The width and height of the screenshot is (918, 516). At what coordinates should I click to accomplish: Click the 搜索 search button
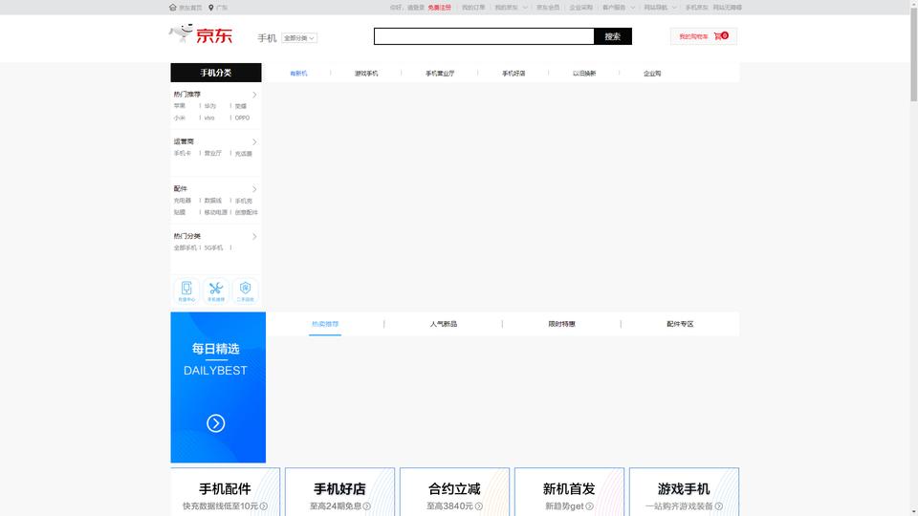click(612, 36)
